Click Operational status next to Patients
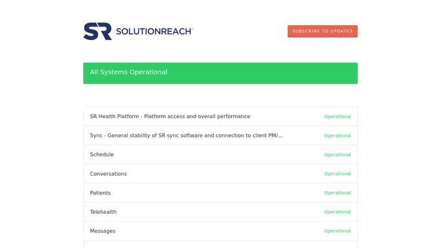Screen dimensions: 441x248 pos(337,193)
